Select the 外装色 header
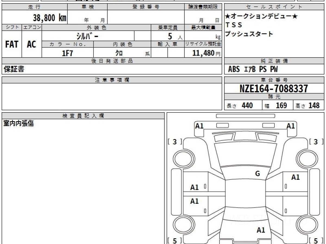 coord(96,27)
